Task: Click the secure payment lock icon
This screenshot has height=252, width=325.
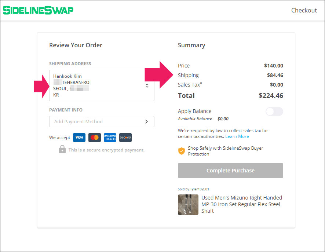Action: click(62, 149)
